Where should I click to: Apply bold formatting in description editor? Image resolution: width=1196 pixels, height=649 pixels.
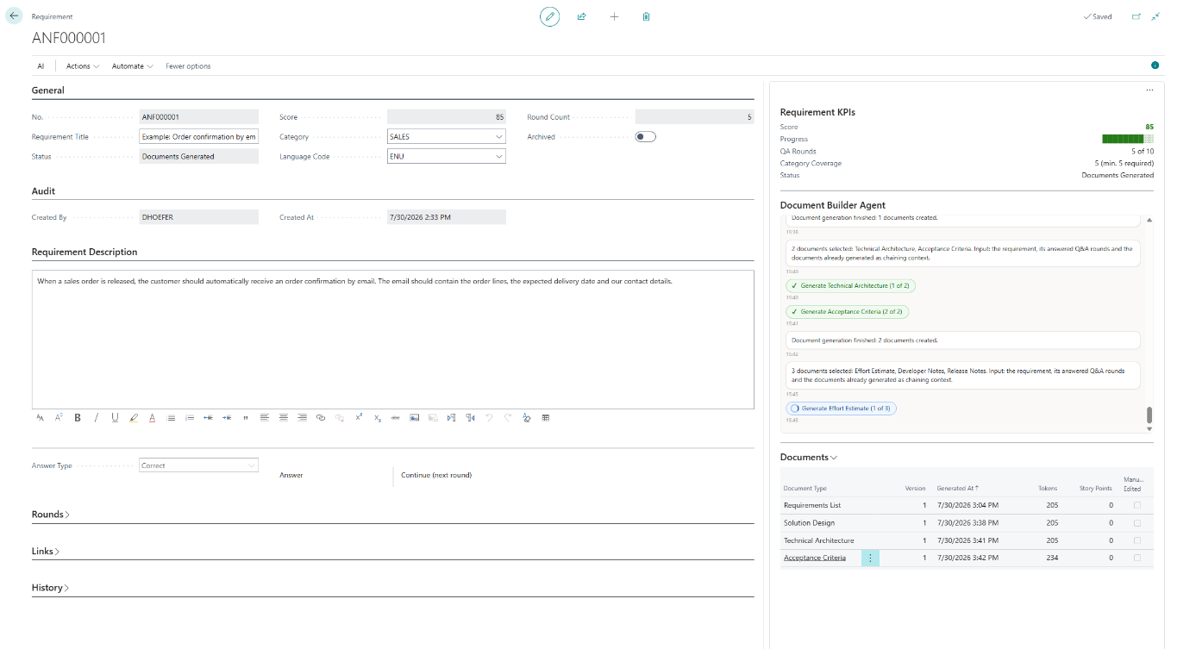point(78,417)
